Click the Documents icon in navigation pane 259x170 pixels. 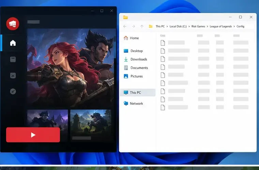[x=126, y=68]
